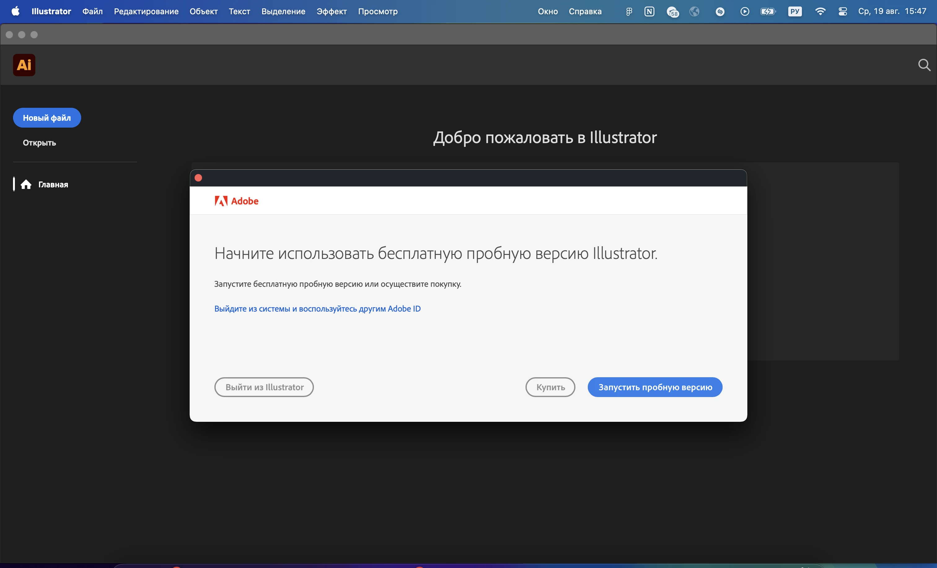
Task: Open the Справка menu
Action: [x=585, y=11]
